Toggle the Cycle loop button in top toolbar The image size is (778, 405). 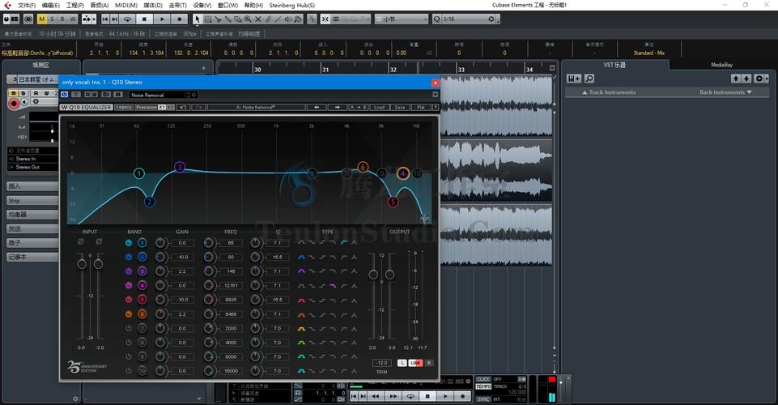pyautogui.click(x=128, y=19)
